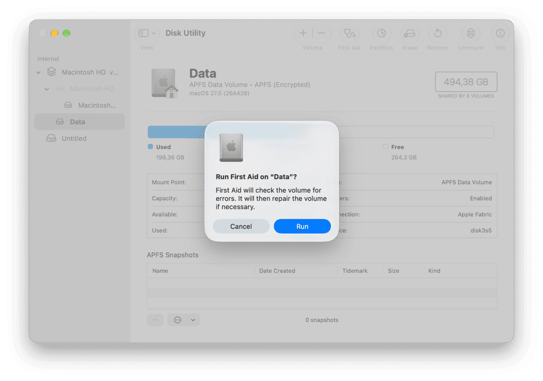
Task: Select the Macintosh HD container row
Action: coord(79,72)
